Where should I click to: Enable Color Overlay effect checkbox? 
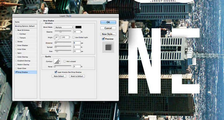pos(16,57)
